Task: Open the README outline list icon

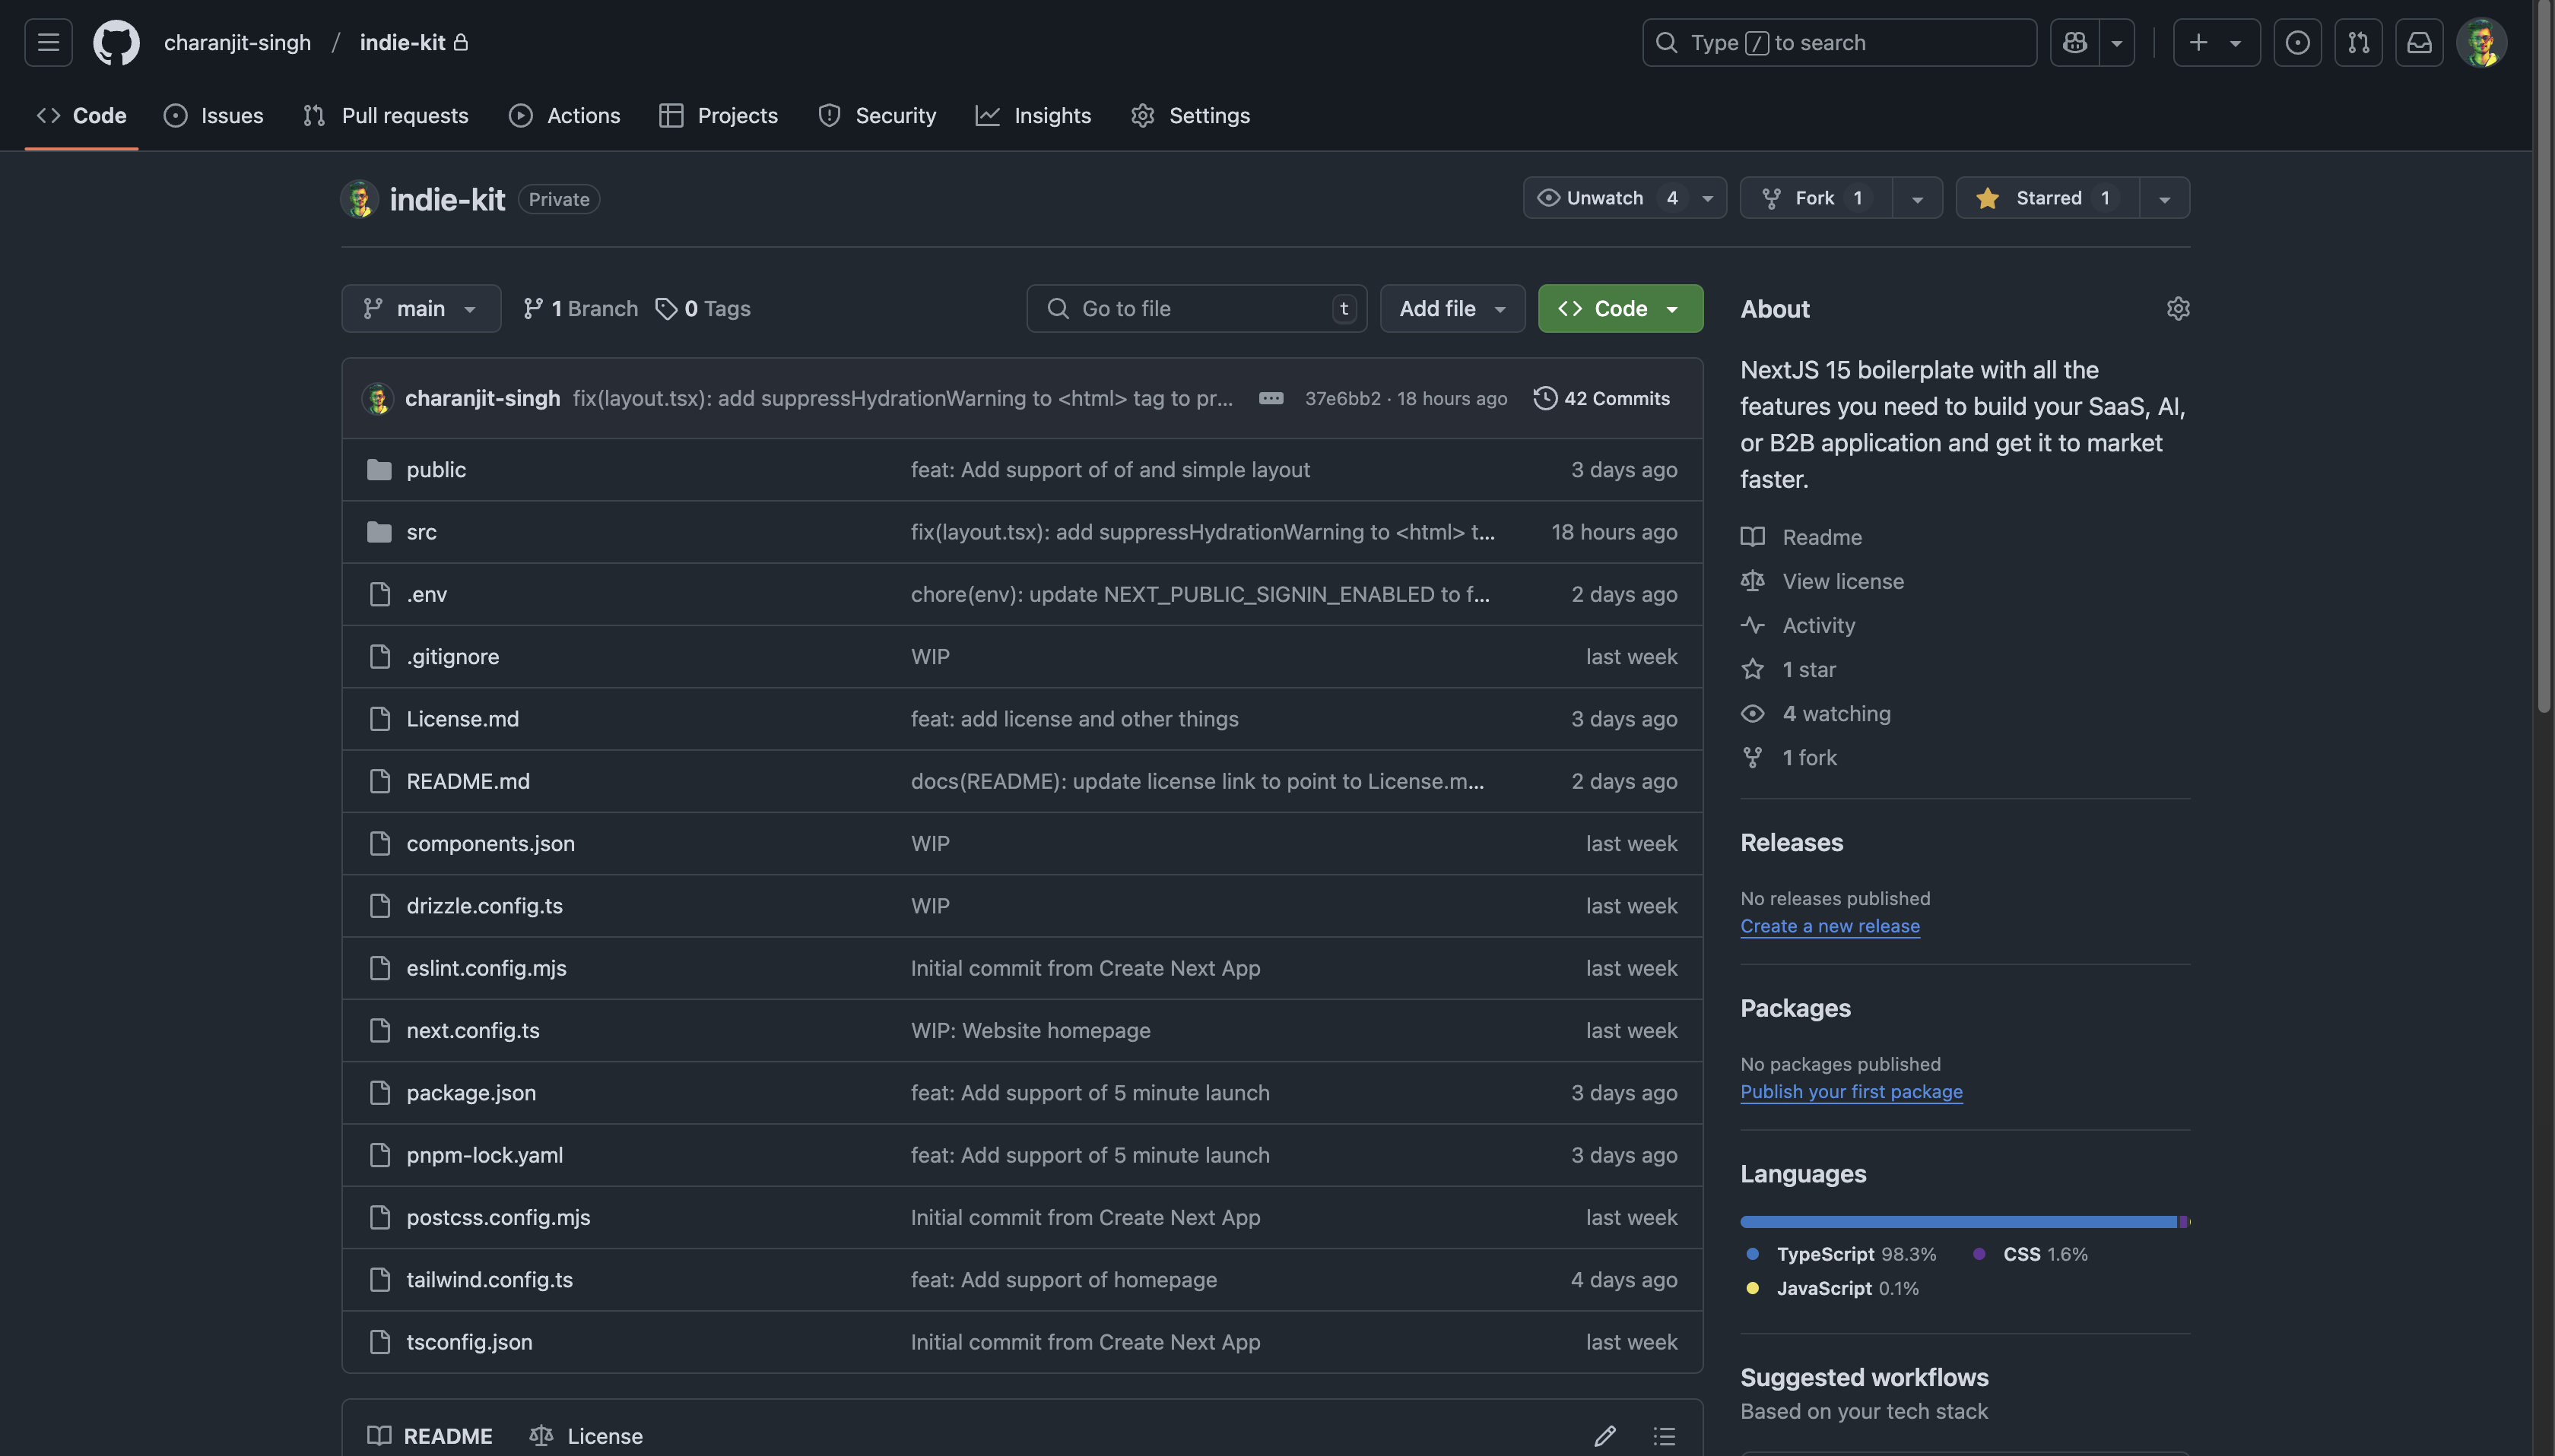Action: [x=1664, y=1436]
